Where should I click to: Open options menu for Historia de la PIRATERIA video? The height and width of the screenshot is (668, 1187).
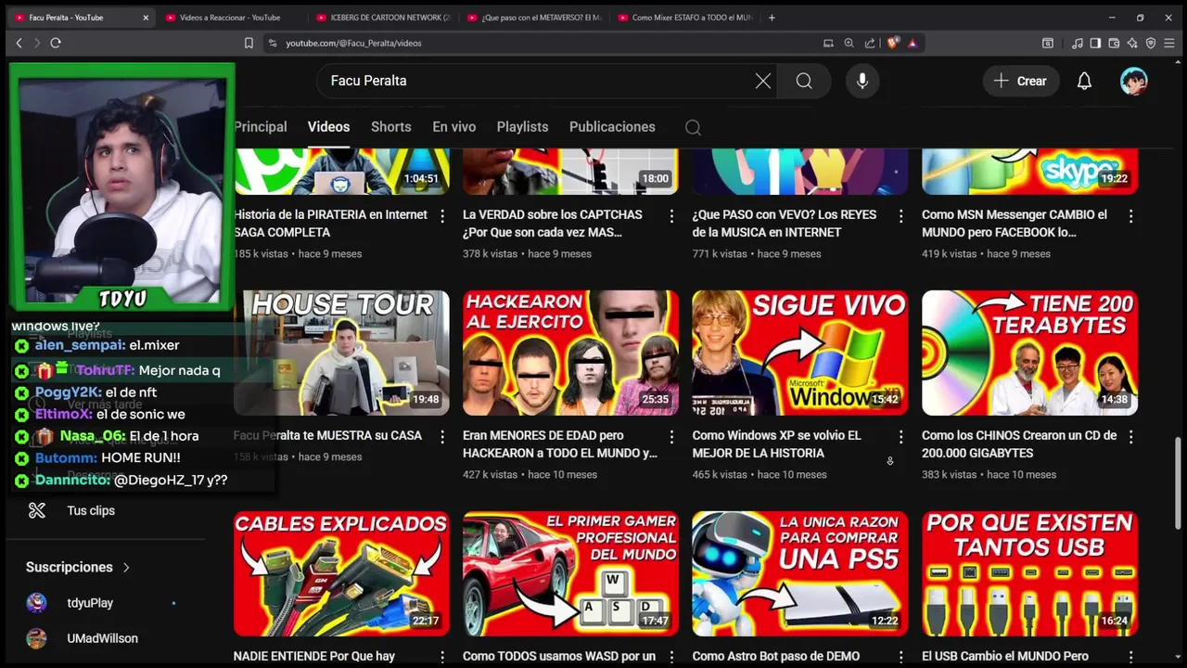pos(441,216)
